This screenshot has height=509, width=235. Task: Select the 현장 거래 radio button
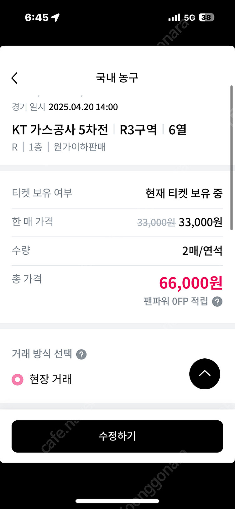18,380
